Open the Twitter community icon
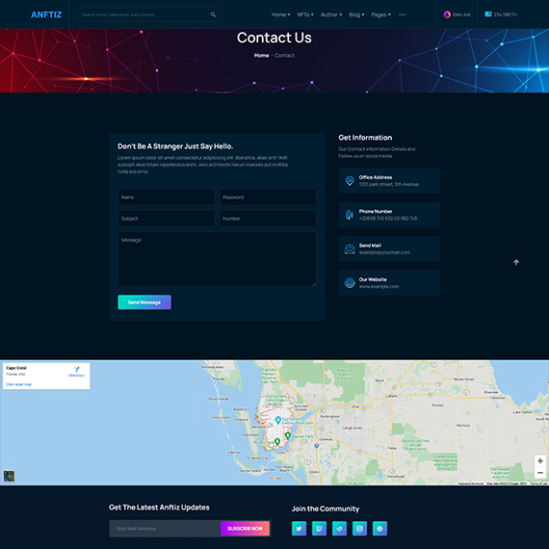This screenshot has height=549, width=549. point(299,529)
